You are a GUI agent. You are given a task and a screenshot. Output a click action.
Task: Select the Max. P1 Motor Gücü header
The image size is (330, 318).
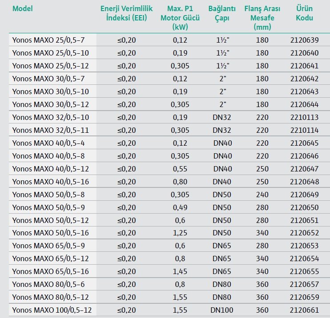coord(181,18)
